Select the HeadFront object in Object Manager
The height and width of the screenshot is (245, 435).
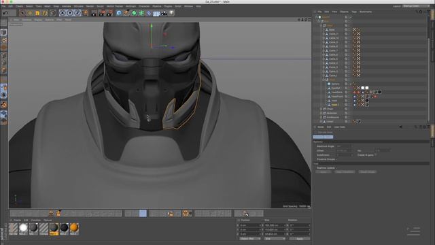click(x=337, y=97)
